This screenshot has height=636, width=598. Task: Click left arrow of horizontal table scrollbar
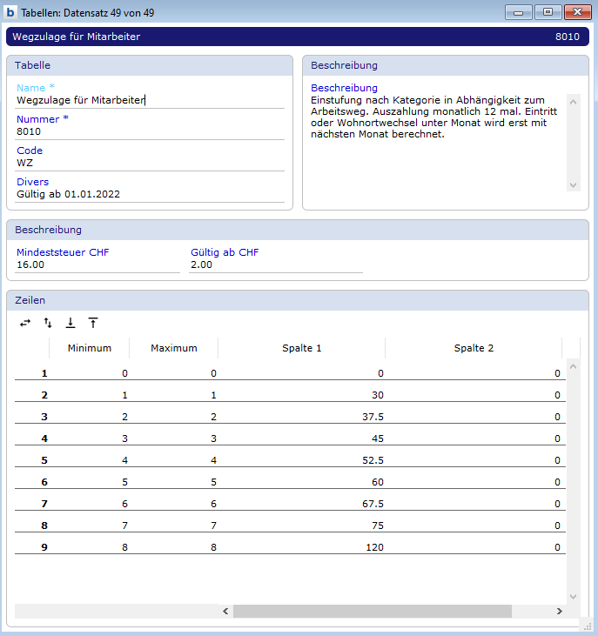pos(225,612)
